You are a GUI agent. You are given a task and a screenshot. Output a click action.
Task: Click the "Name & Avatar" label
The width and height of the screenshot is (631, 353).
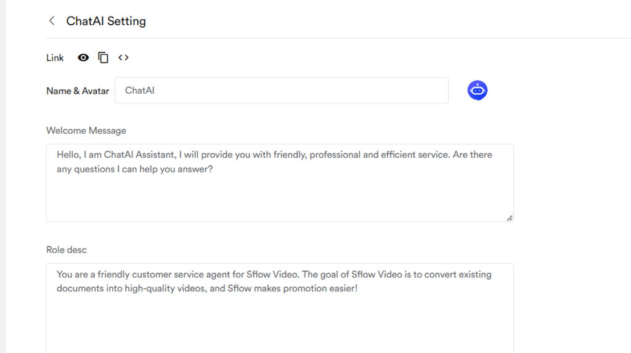(78, 91)
